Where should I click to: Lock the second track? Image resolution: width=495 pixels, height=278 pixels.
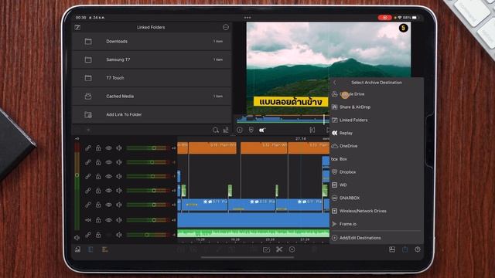click(x=98, y=162)
